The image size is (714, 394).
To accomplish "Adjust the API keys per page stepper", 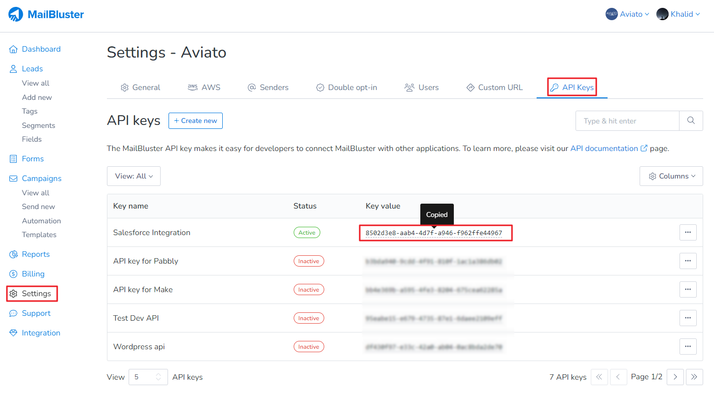I will pos(158,377).
